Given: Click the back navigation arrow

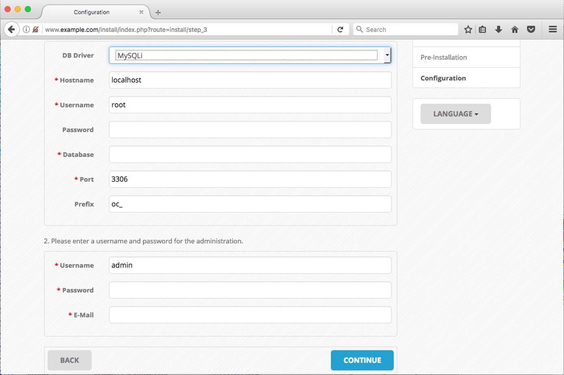Looking at the screenshot, I should click(x=11, y=29).
